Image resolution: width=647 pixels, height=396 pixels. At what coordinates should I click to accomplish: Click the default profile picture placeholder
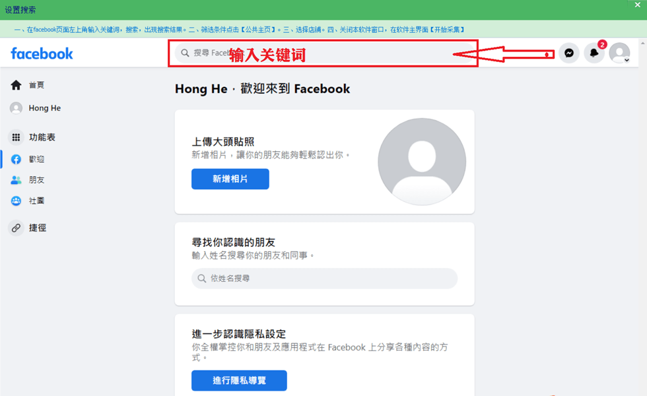pyautogui.click(x=422, y=162)
